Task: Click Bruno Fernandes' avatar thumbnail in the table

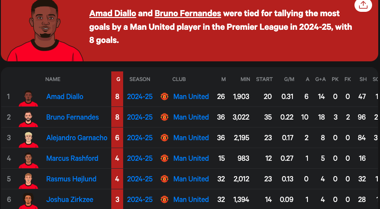Action: (x=28, y=119)
